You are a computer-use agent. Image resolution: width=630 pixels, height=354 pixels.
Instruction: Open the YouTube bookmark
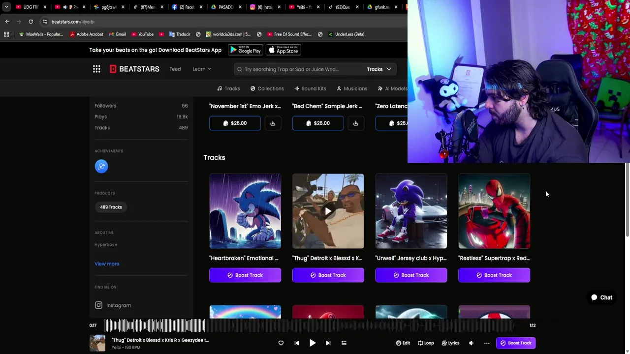[x=142, y=34]
